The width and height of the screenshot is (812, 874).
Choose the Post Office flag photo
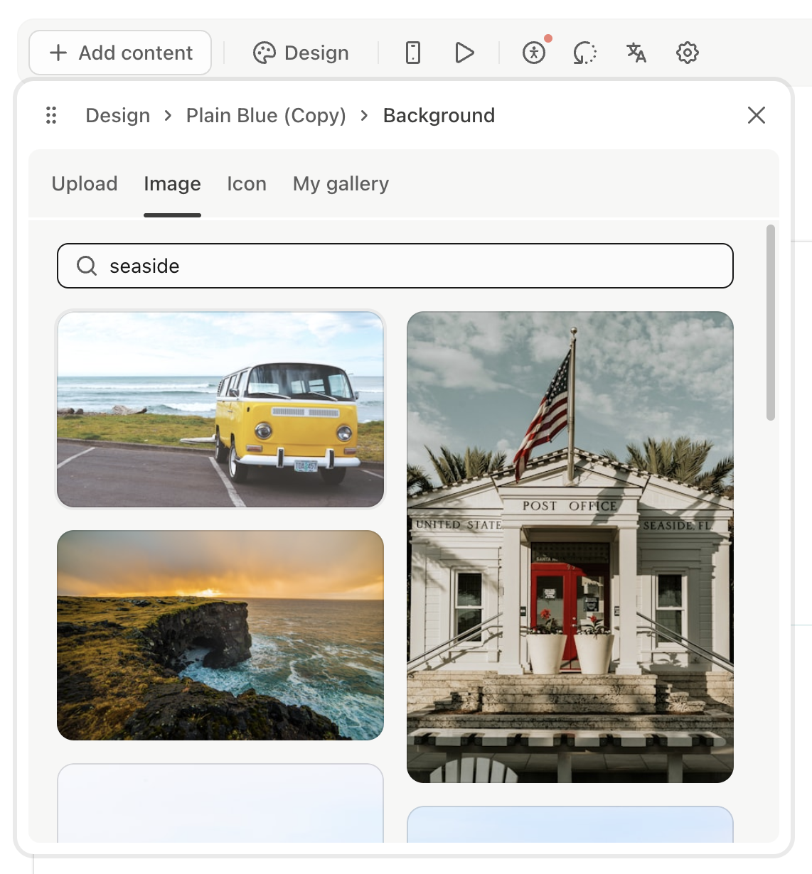click(570, 547)
